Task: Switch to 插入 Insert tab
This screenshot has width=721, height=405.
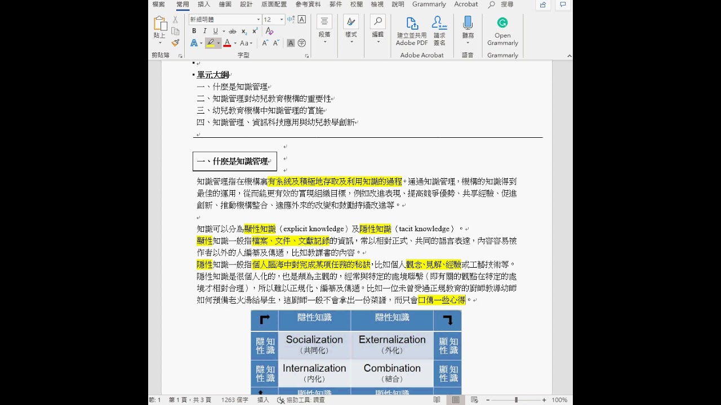Action: point(204,4)
